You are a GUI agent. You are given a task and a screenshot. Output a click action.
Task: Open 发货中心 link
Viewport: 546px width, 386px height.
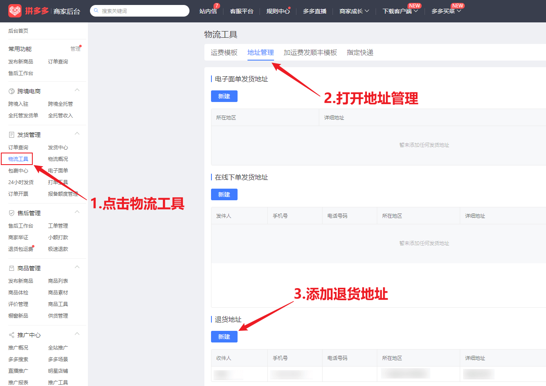tap(58, 148)
